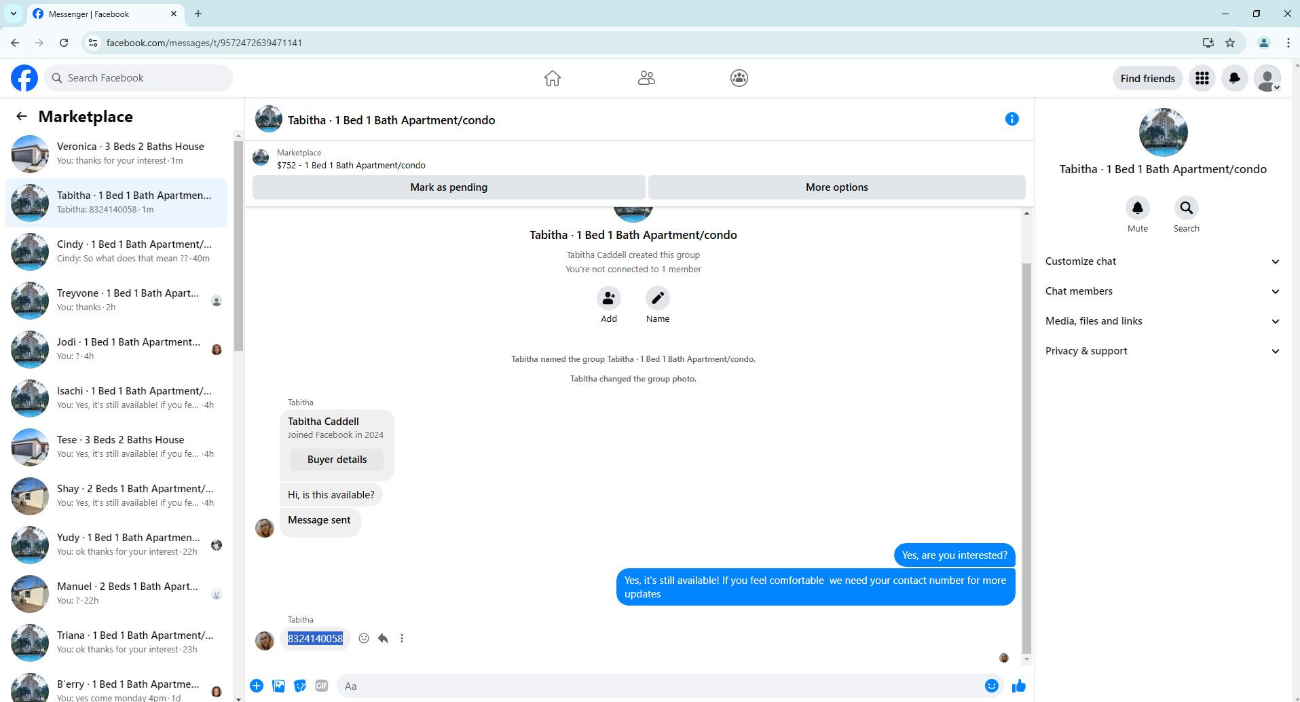Open Triana's apartment conversation
This screenshot has height=702, width=1300.
(x=117, y=643)
